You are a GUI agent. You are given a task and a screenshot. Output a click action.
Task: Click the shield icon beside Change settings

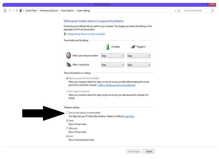(x=65, y=34)
